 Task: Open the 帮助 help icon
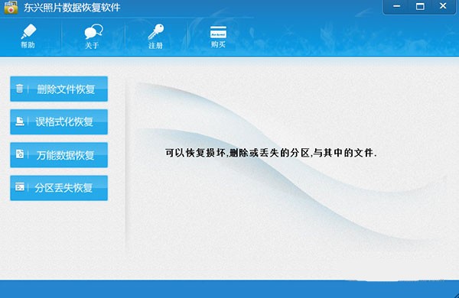[x=28, y=32]
